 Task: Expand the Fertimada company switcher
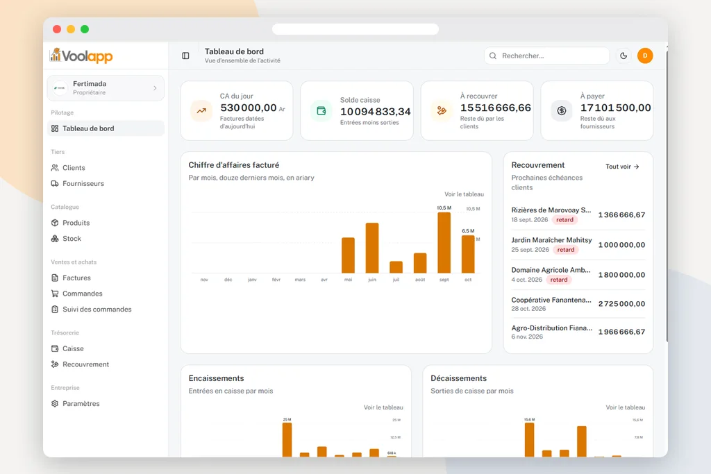pos(106,88)
